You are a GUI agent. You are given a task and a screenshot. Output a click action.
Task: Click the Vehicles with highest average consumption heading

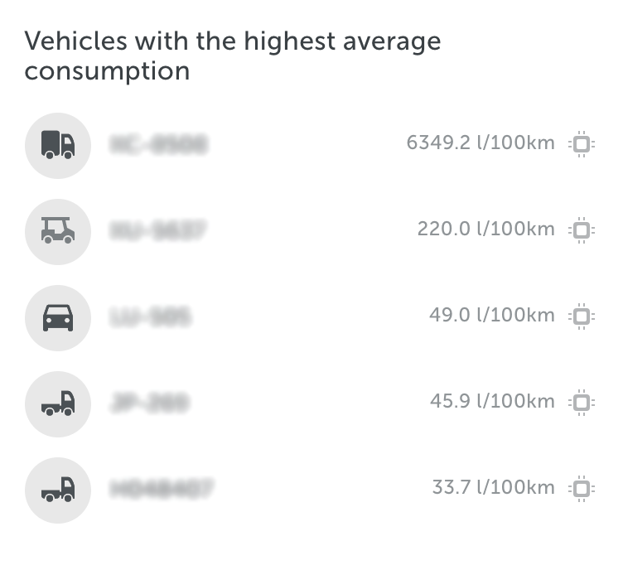[233, 56]
